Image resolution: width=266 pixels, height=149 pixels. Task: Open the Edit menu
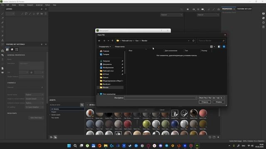pos(8,5)
